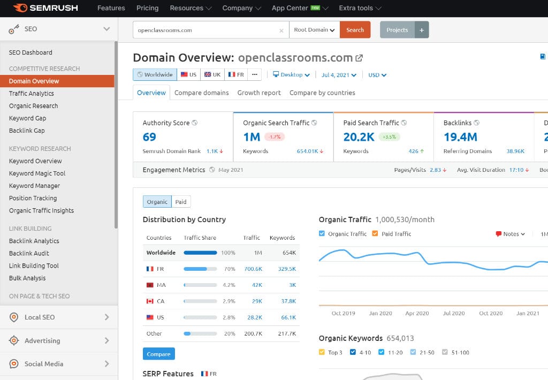The image size is (548, 380).
Task: Open the Jul 4, 2021 date dropdown
Action: (x=339, y=75)
